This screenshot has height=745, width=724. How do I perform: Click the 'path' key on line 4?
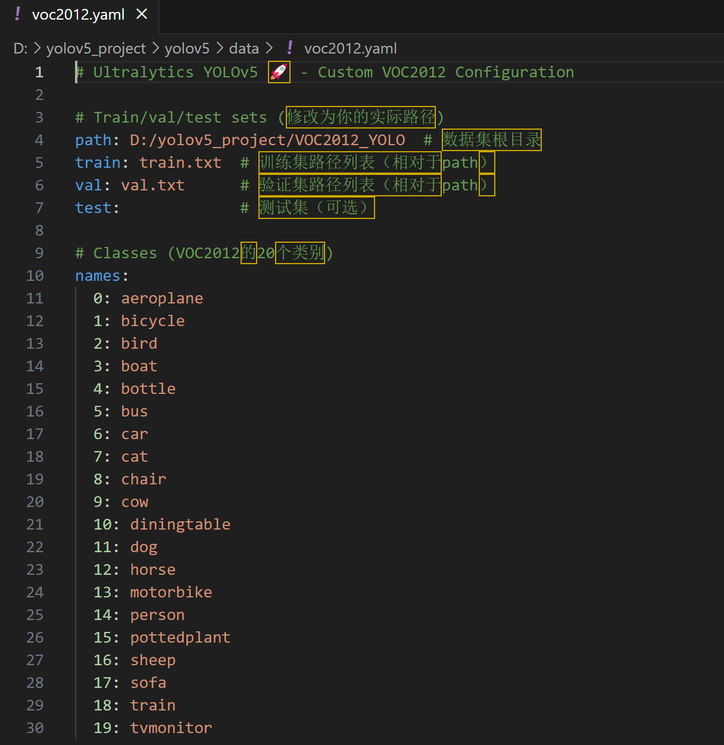click(x=93, y=140)
